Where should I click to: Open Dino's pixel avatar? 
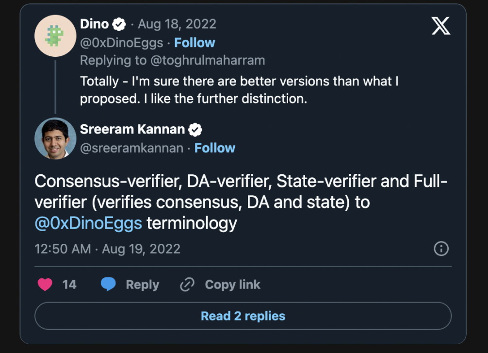[x=55, y=36]
